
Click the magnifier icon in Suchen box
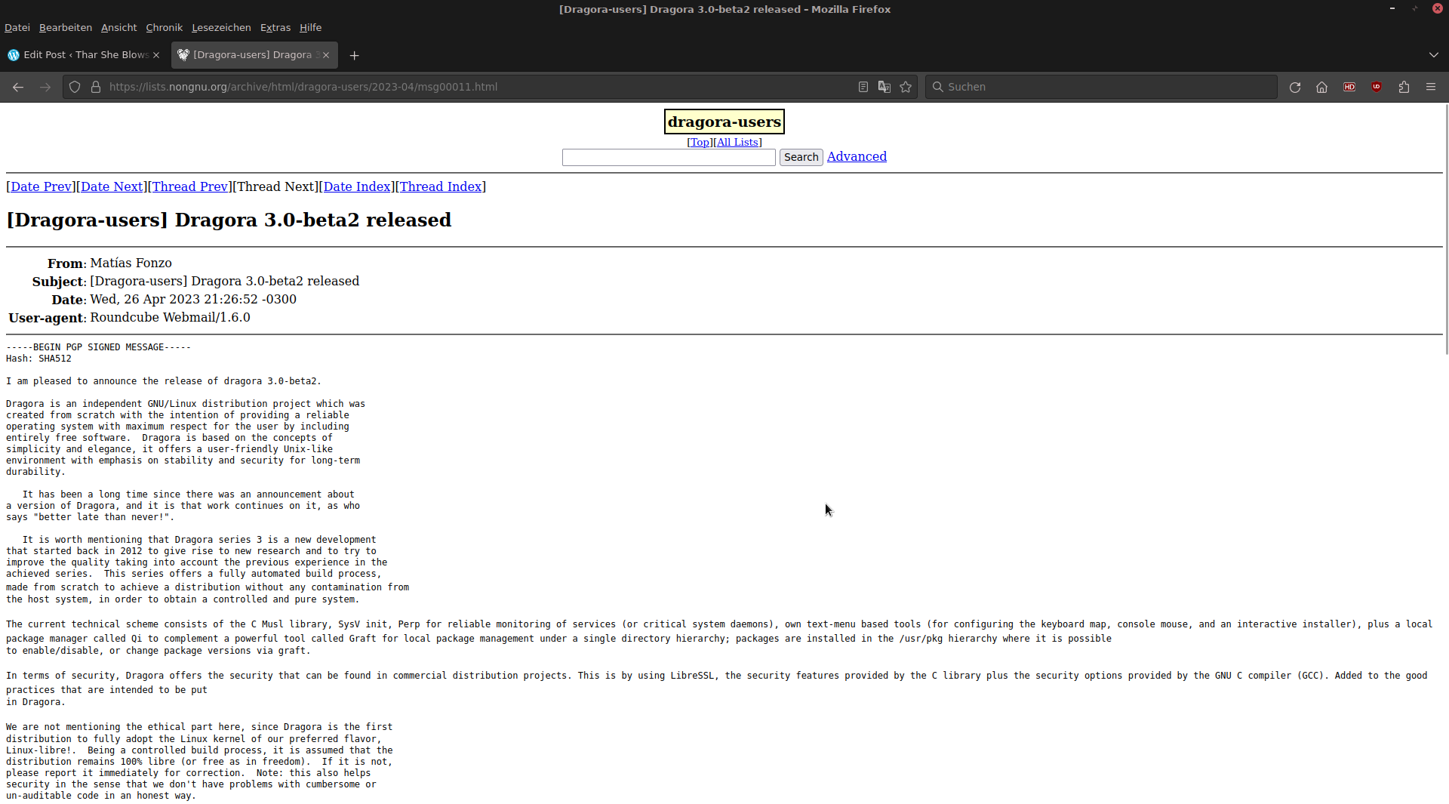(937, 87)
